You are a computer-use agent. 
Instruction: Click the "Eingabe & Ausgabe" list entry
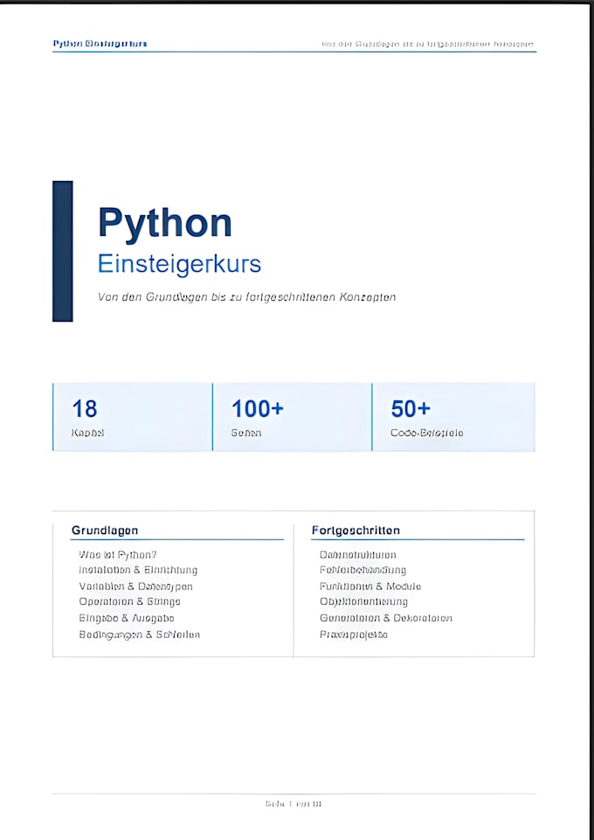point(127,618)
